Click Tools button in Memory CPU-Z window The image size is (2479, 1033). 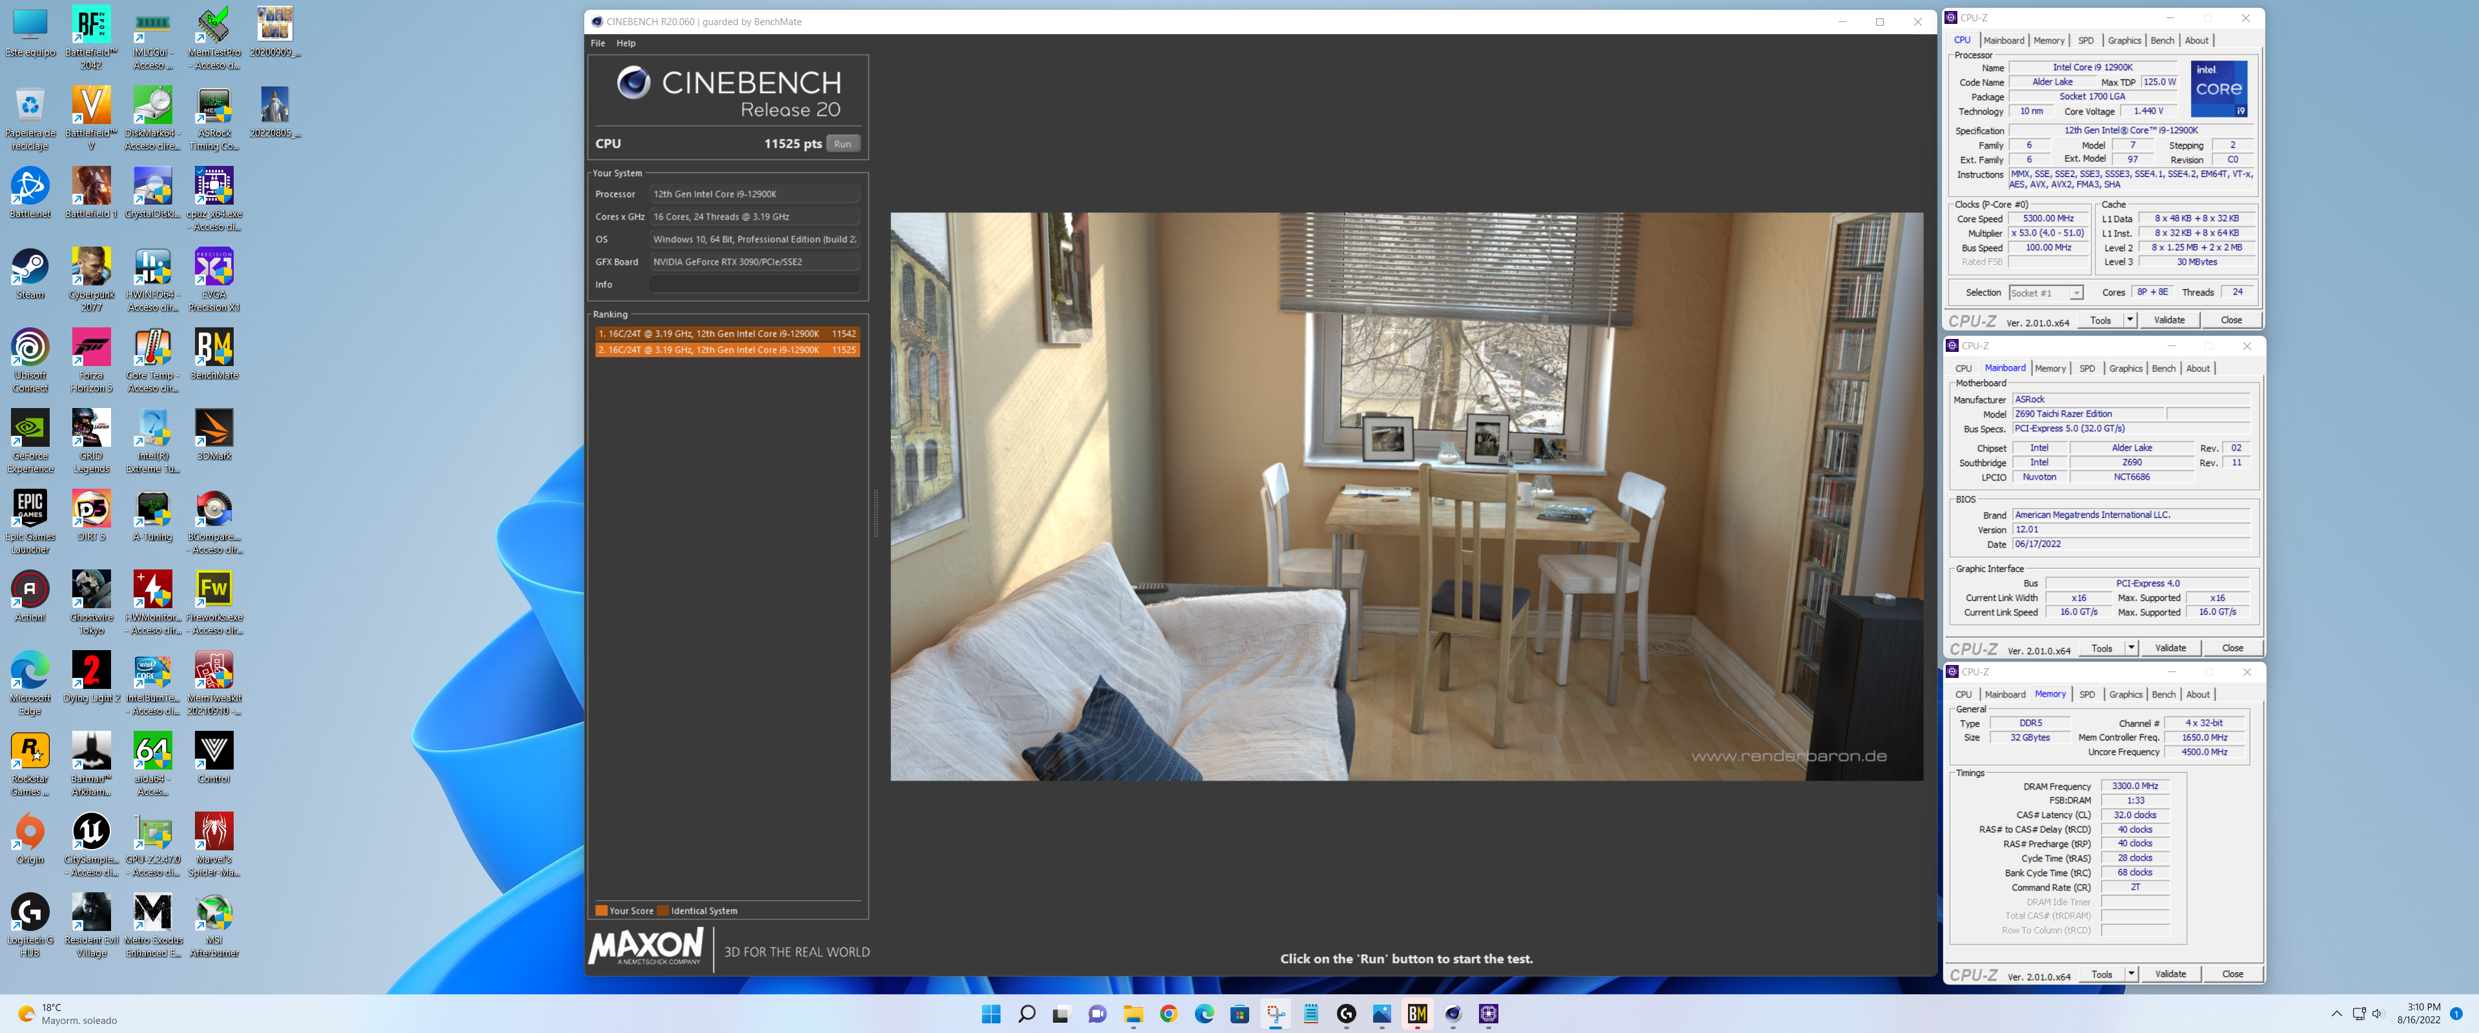tap(2102, 974)
